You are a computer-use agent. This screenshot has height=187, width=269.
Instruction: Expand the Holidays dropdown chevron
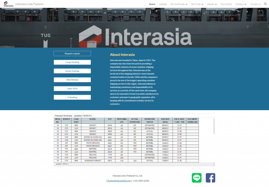tap(245, 4)
